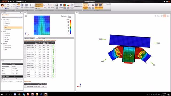Open Navigator panel options arrow
This screenshot has width=171, height=96.
coord(20,13)
